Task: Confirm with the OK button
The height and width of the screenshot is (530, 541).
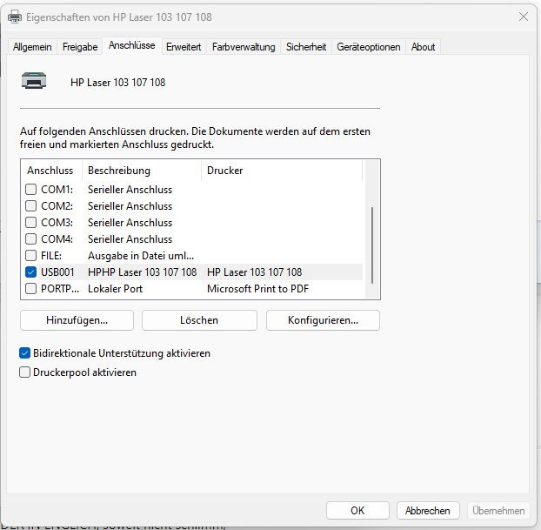Action: click(x=357, y=510)
